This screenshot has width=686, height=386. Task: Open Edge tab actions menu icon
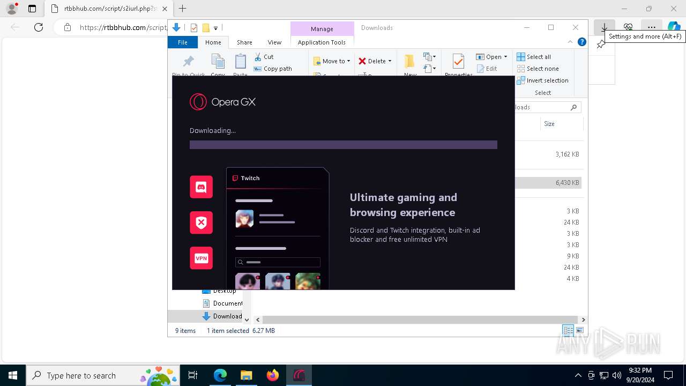tap(32, 9)
